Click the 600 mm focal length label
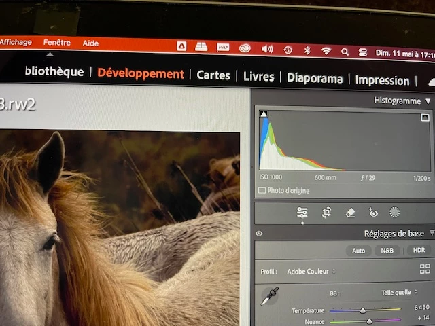The image size is (435, 326). [326, 177]
